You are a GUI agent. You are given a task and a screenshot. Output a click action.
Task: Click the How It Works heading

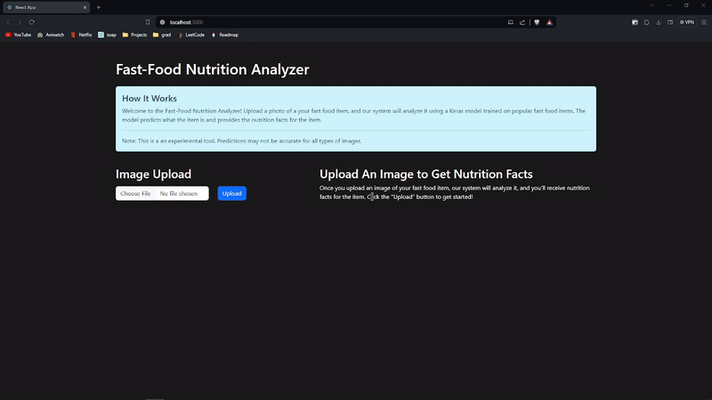click(150, 99)
